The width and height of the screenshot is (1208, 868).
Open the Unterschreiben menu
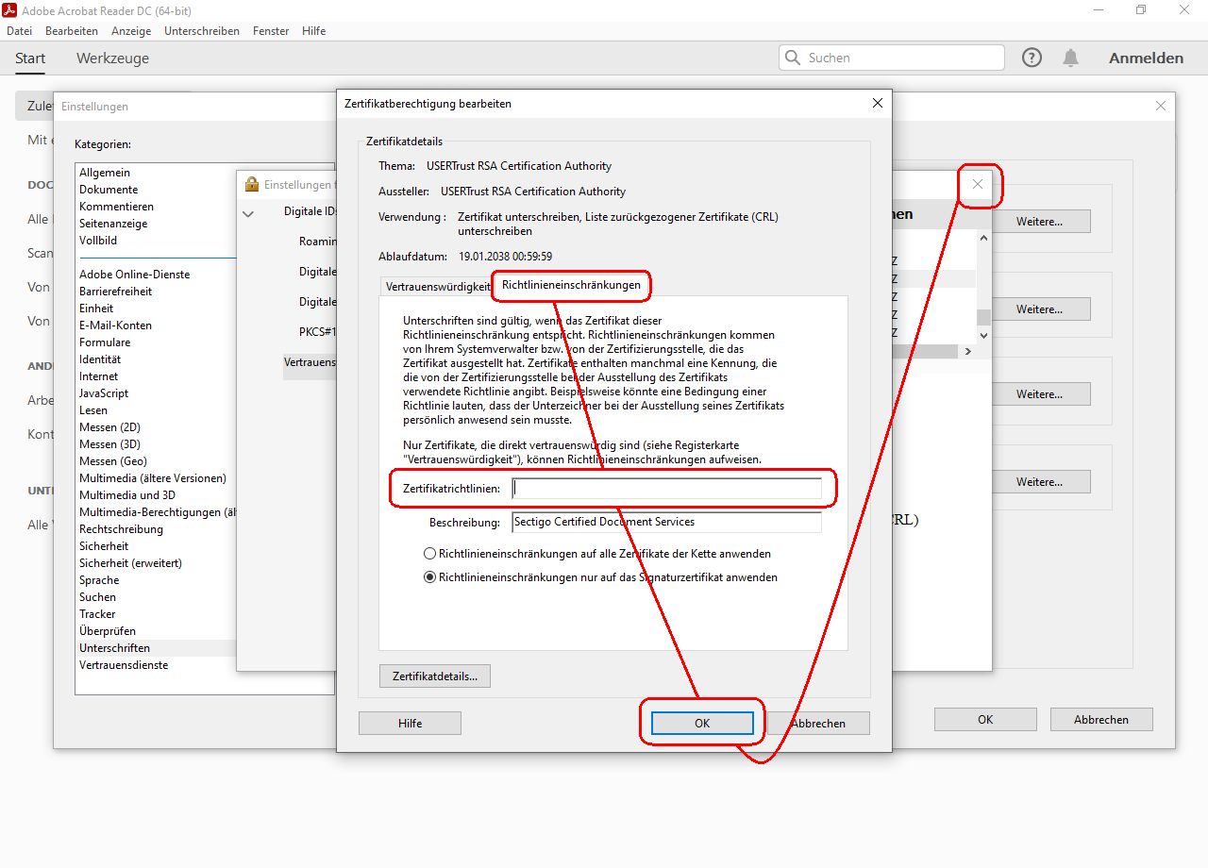pyautogui.click(x=202, y=31)
